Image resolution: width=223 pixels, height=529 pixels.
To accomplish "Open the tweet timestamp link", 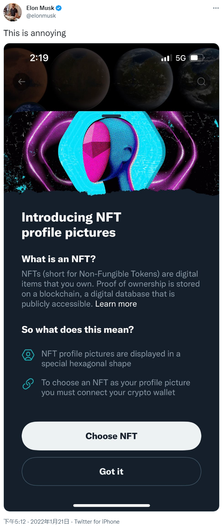I will [x=37, y=522].
